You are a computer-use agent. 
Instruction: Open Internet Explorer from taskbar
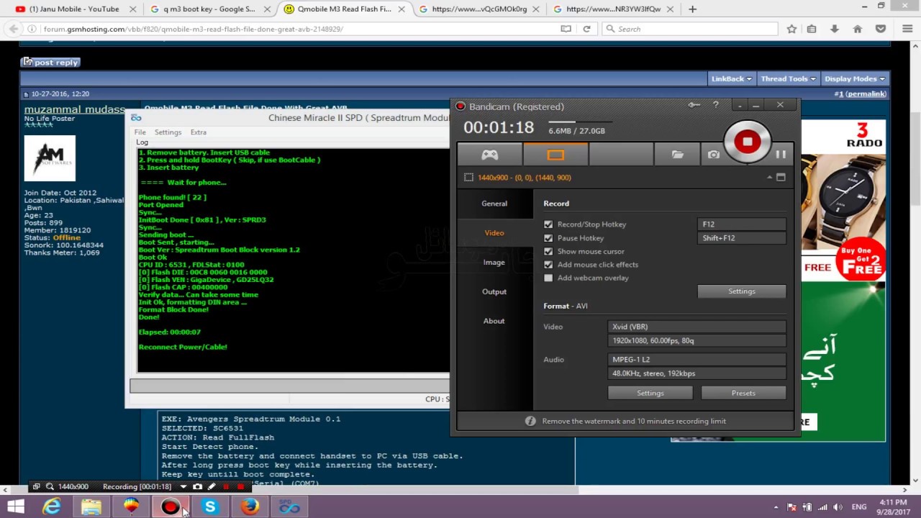pyautogui.click(x=52, y=507)
